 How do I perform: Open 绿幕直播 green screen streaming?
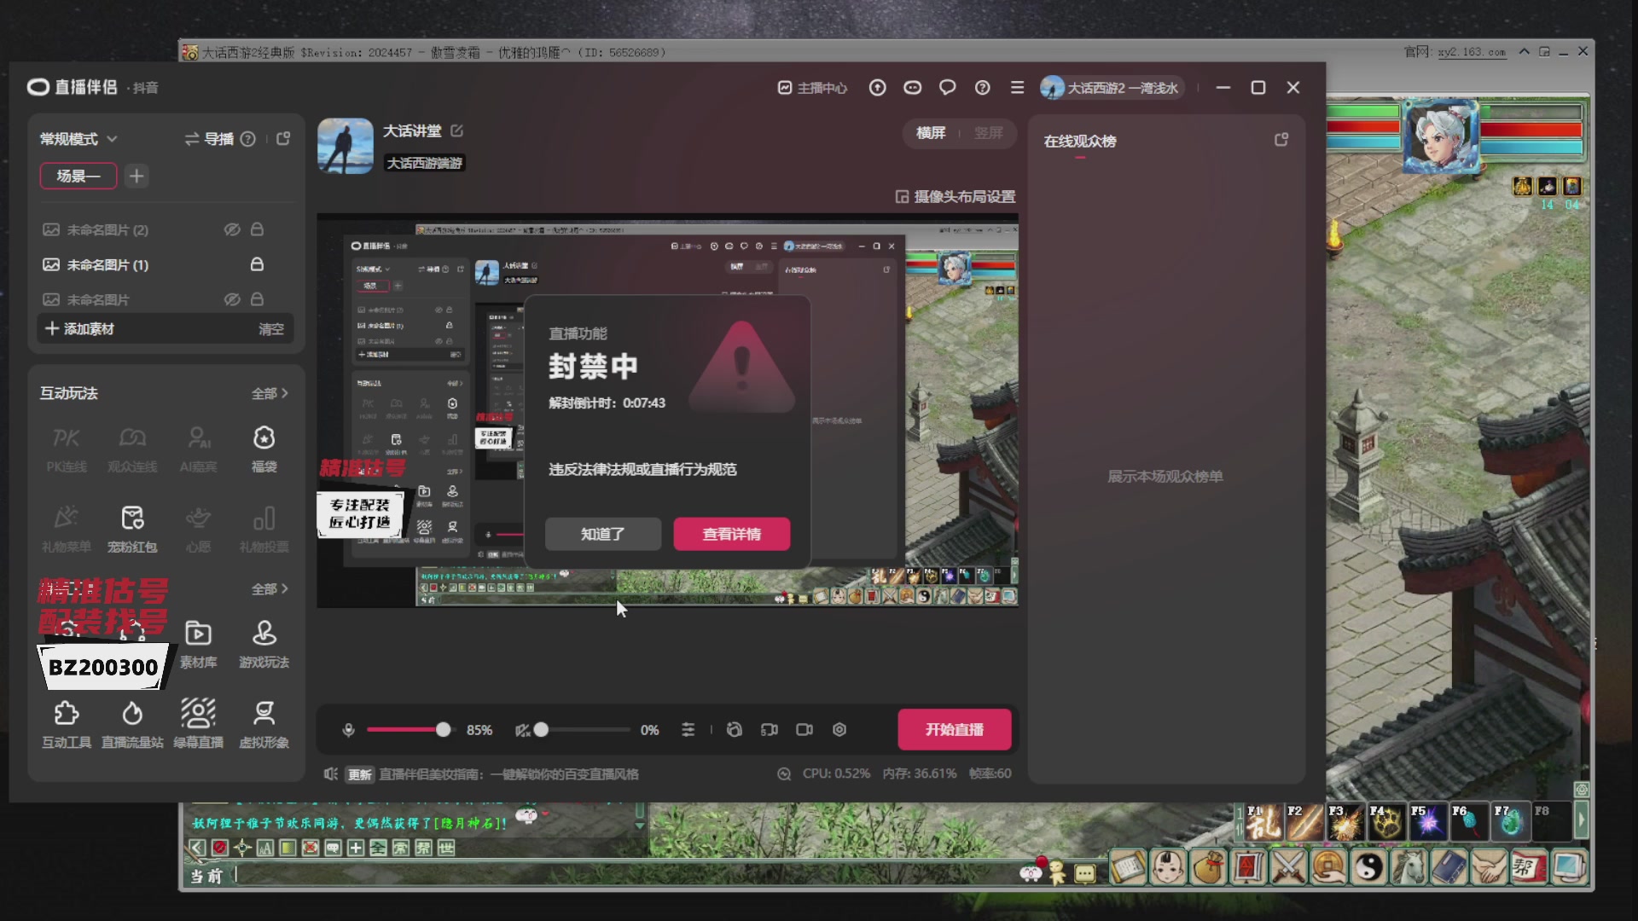coord(198,723)
